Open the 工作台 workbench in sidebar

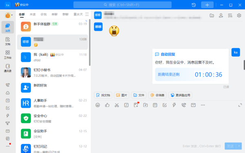pos(8,55)
